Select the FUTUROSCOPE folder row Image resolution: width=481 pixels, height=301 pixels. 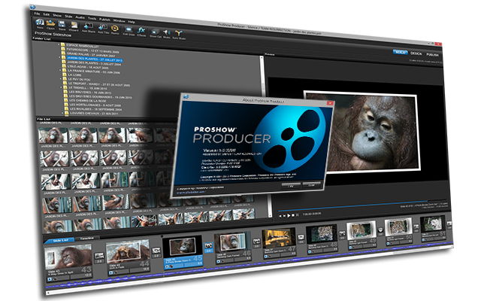coord(89,50)
